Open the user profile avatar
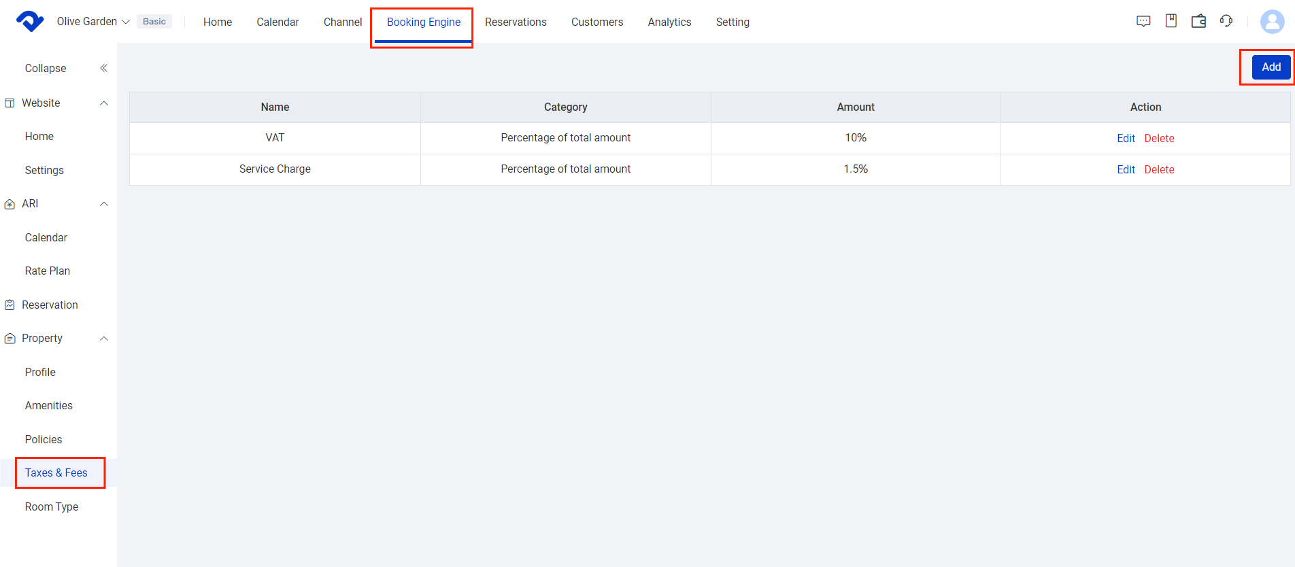1295x567 pixels. tap(1272, 22)
